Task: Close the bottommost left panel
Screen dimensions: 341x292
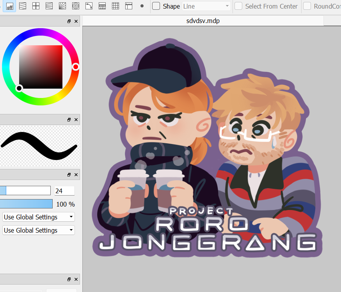Action: click(76, 280)
